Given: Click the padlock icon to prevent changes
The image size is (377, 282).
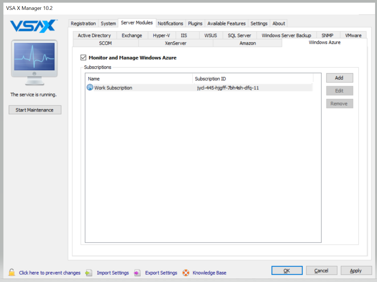Looking at the screenshot, I should [11, 272].
